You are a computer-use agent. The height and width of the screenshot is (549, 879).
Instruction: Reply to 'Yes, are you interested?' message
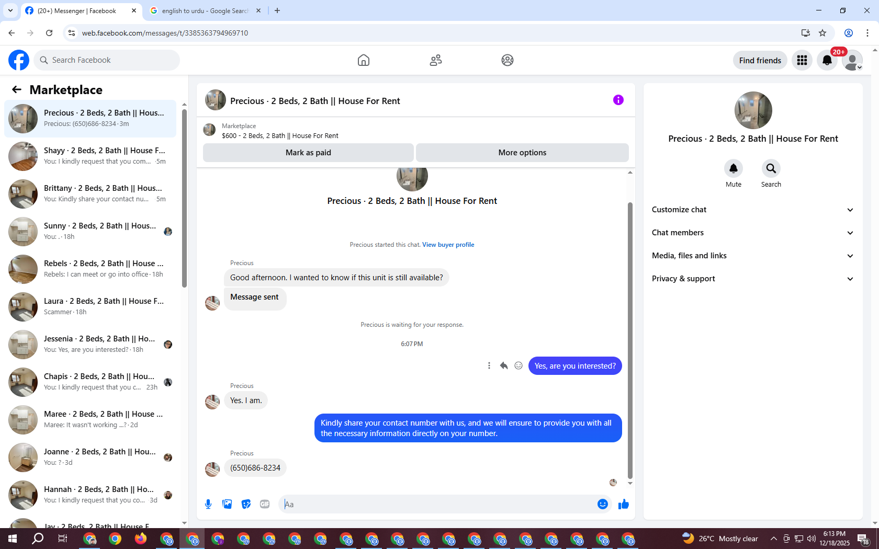pos(504,365)
